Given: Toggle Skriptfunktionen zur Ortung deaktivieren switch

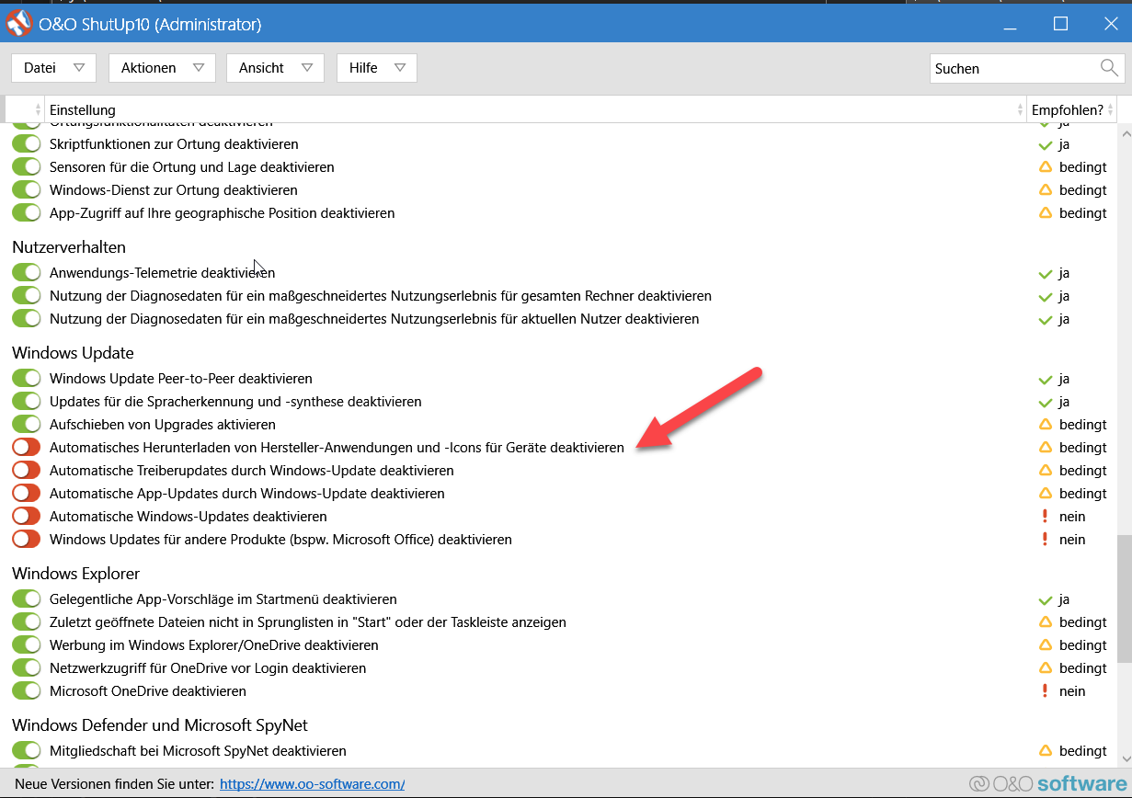Looking at the screenshot, I should tap(27, 144).
